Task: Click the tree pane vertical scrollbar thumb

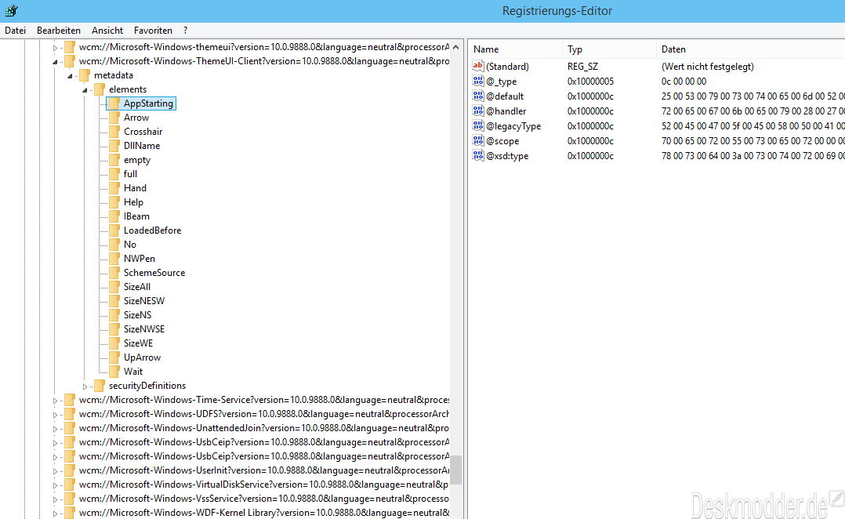Action: pyautogui.click(x=456, y=470)
